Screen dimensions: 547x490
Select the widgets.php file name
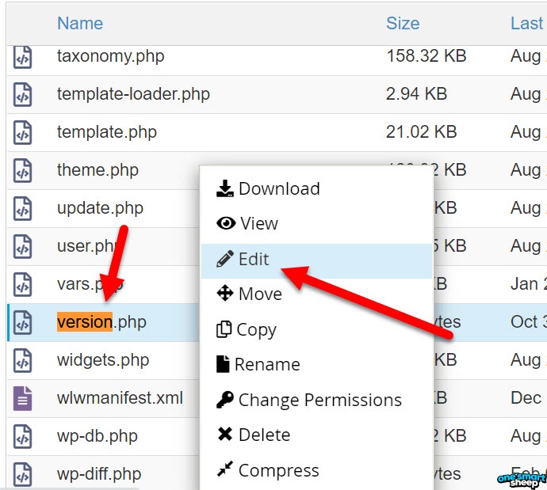click(103, 359)
